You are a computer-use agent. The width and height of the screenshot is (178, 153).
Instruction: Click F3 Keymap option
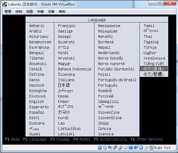60,139
